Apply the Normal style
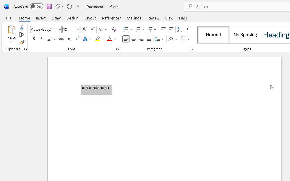The image size is (290, 181). pyautogui.click(x=213, y=35)
